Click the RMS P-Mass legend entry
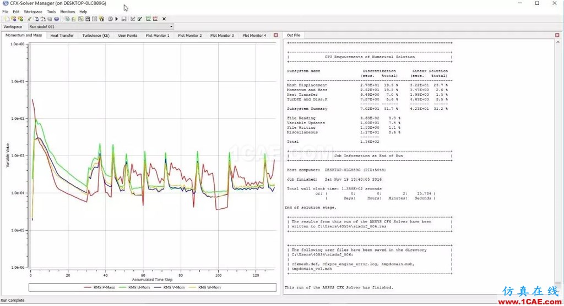The image size is (564, 306). pyautogui.click(x=100, y=287)
